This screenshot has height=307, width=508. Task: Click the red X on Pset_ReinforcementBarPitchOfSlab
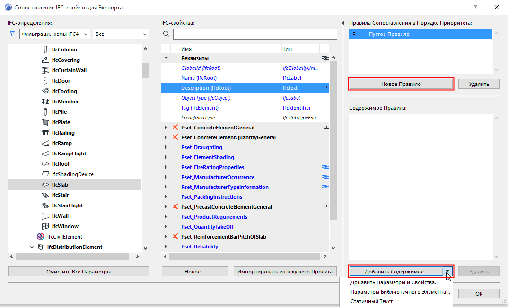point(175,236)
